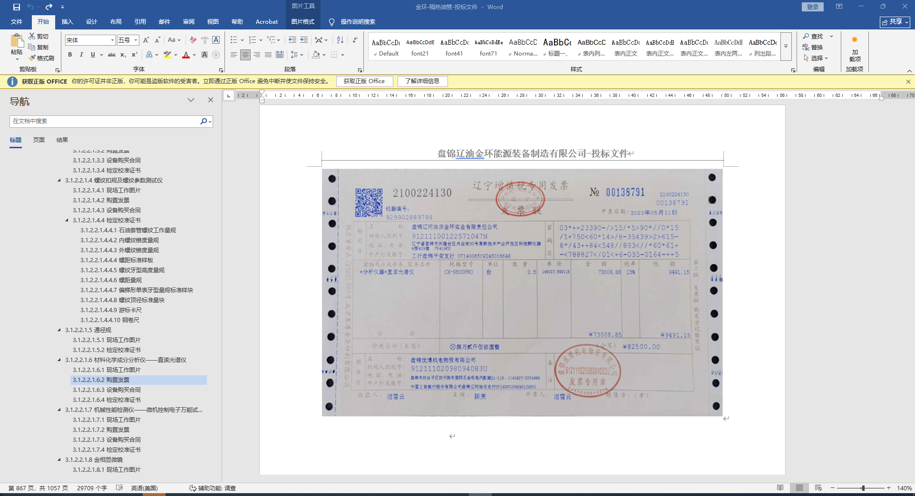915x496 pixels.
Task: Switch to Pages tab in navigation
Action: click(x=39, y=140)
